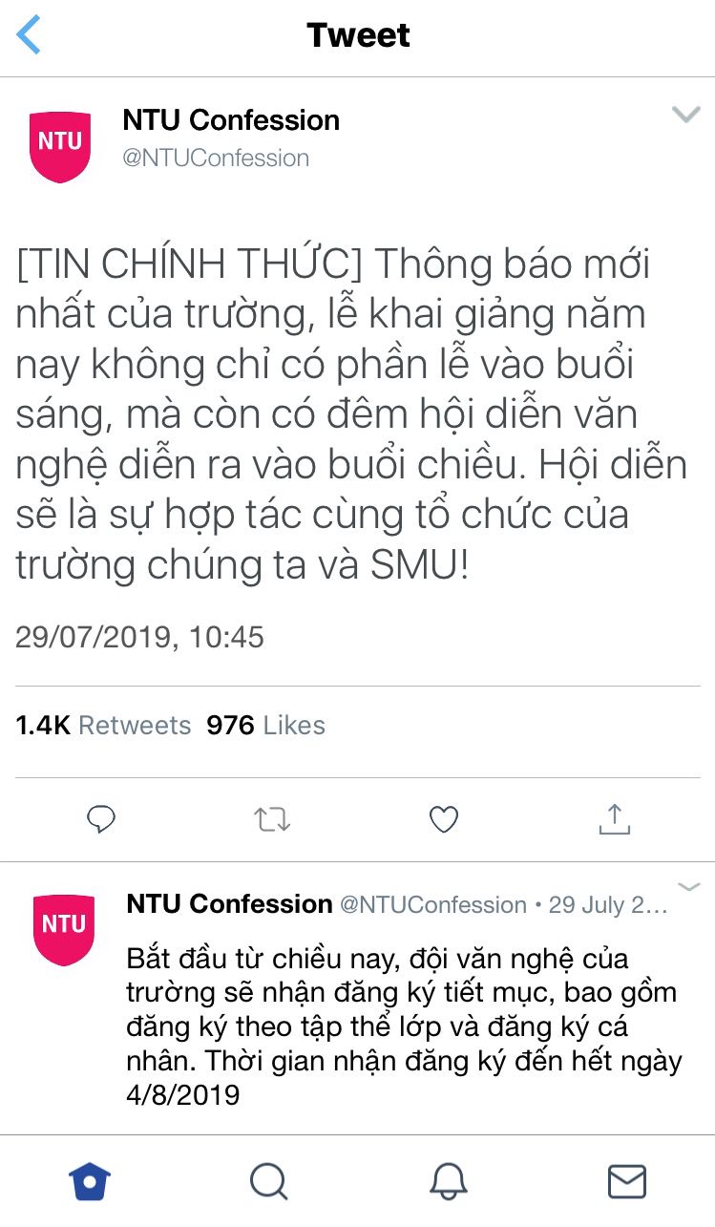The width and height of the screenshot is (715, 1227).
Task: View the 976 Likes list
Action: pyautogui.click(x=265, y=726)
